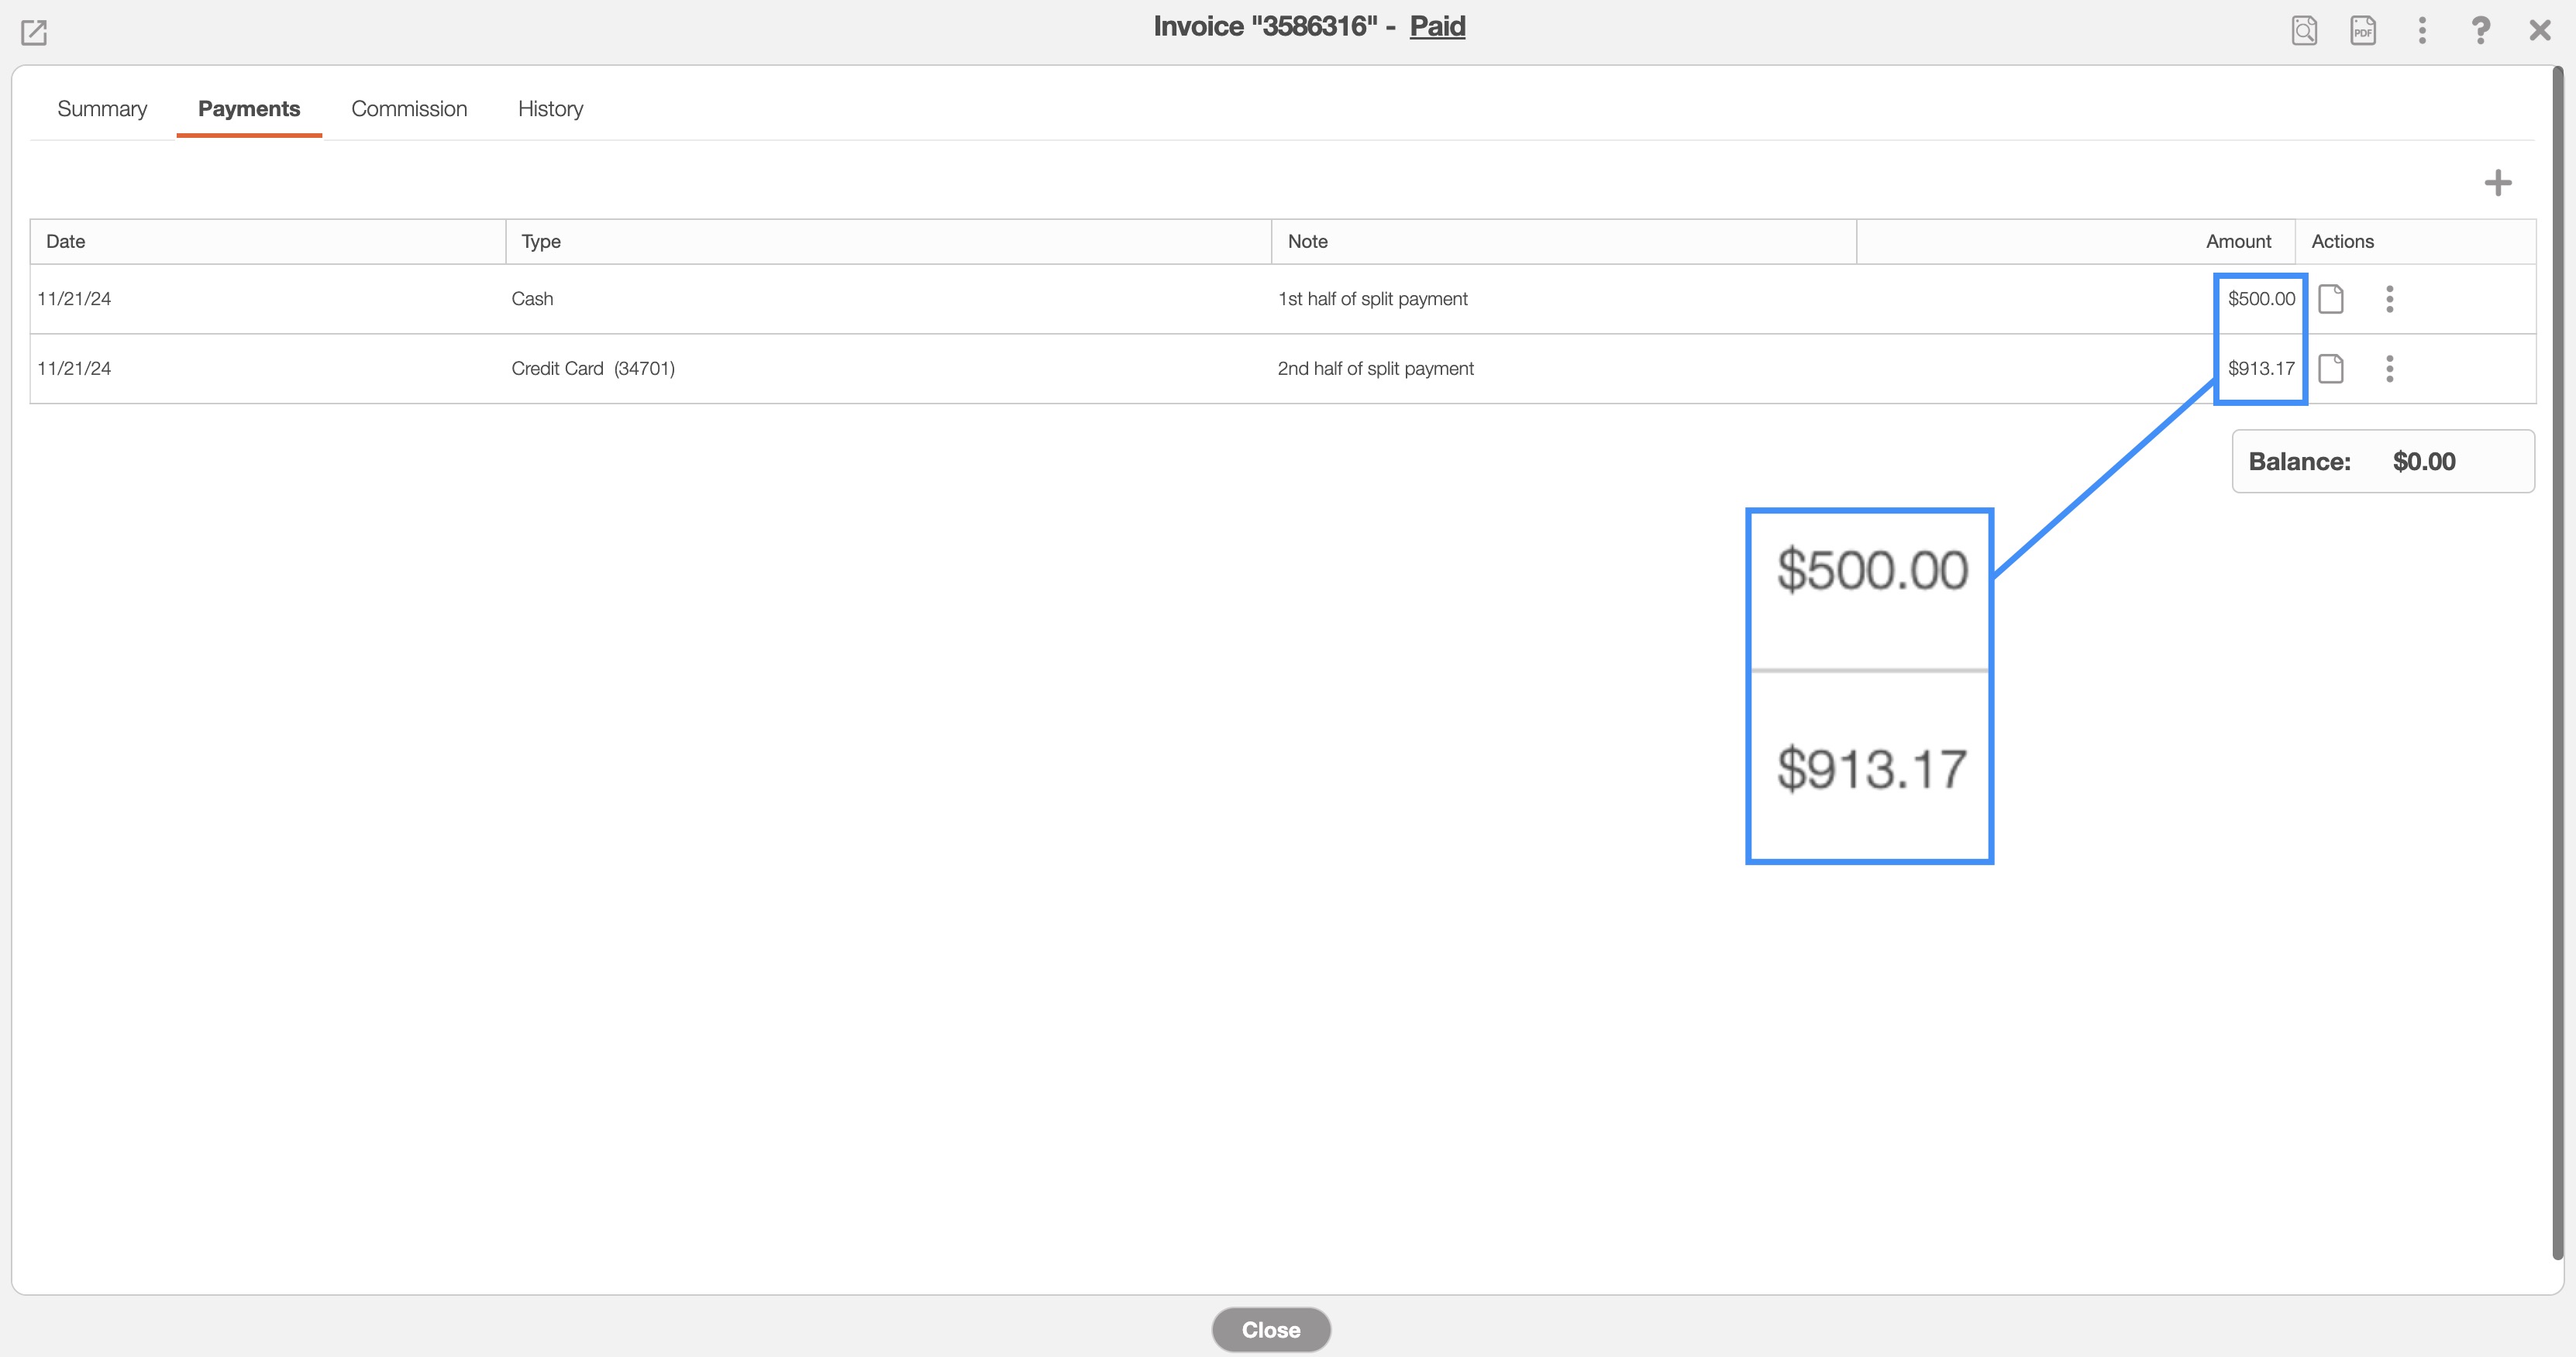Open invoice in new window icon
2576x1357 pixels.
click(x=34, y=32)
